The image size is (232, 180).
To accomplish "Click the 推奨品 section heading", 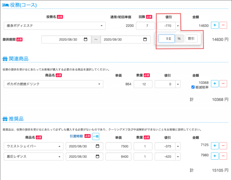I will pyautogui.click(x=13, y=119).
